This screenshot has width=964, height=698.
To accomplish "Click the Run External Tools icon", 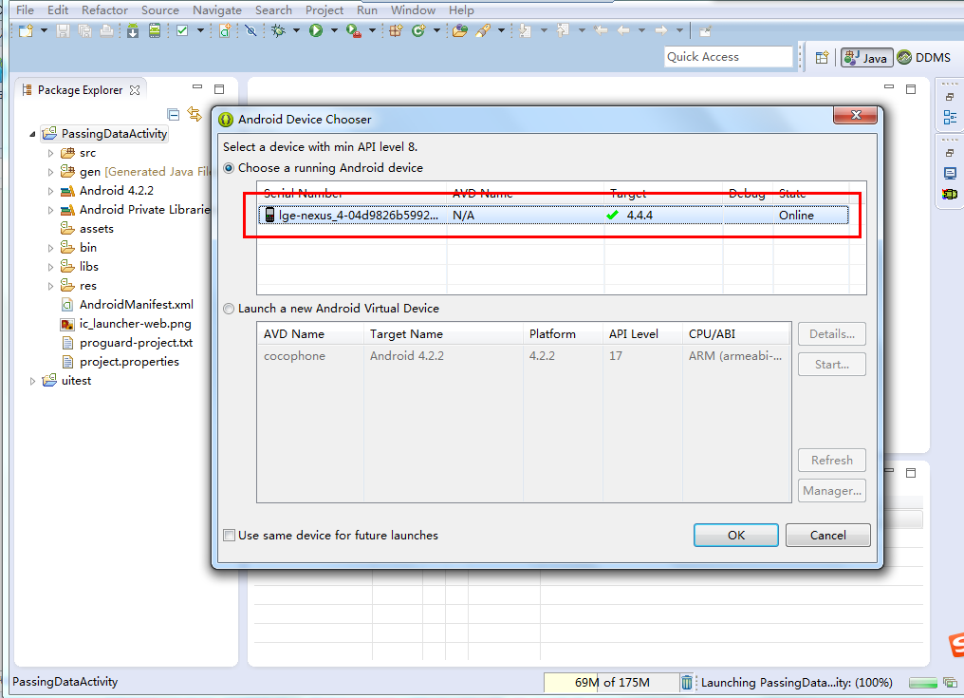I will click(x=354, y=30).
